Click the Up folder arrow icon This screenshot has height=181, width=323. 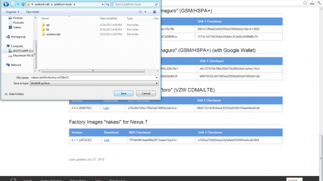23,5
